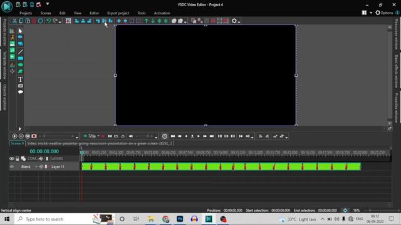Open the Projects menu

click(26, 13)
